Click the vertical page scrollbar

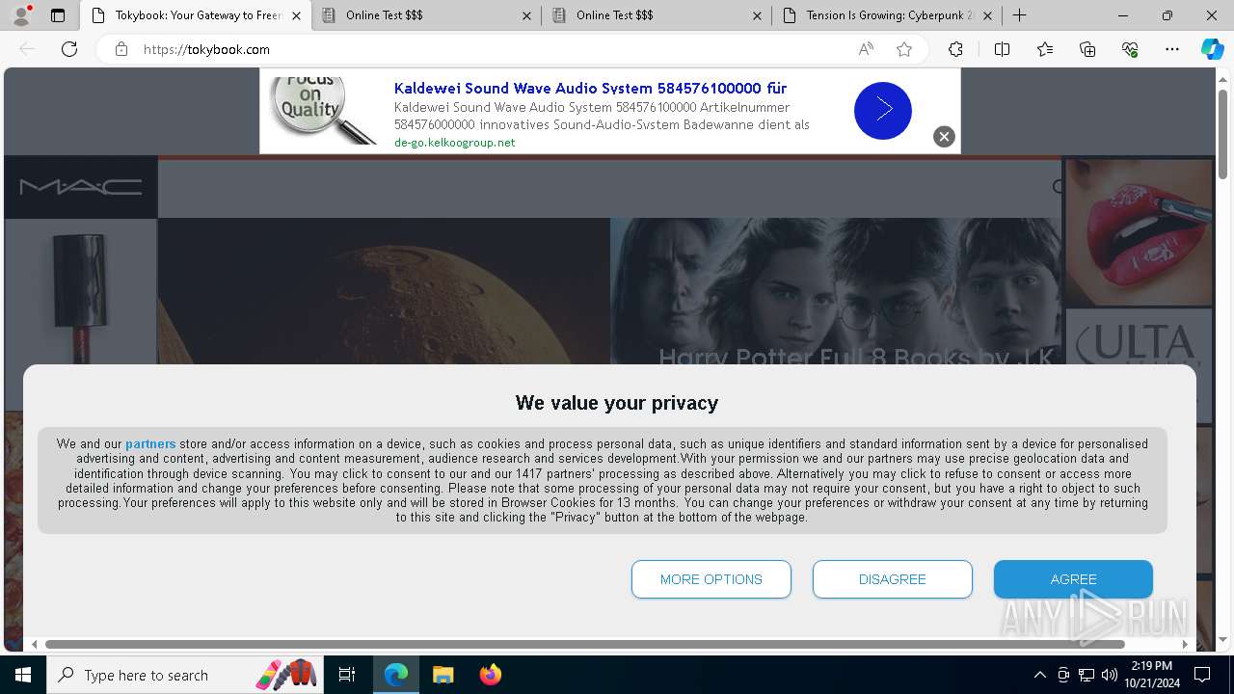pyautogui.click(x=1222, y=134)
